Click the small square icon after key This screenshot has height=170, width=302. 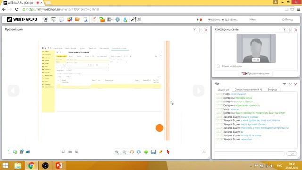138,19
